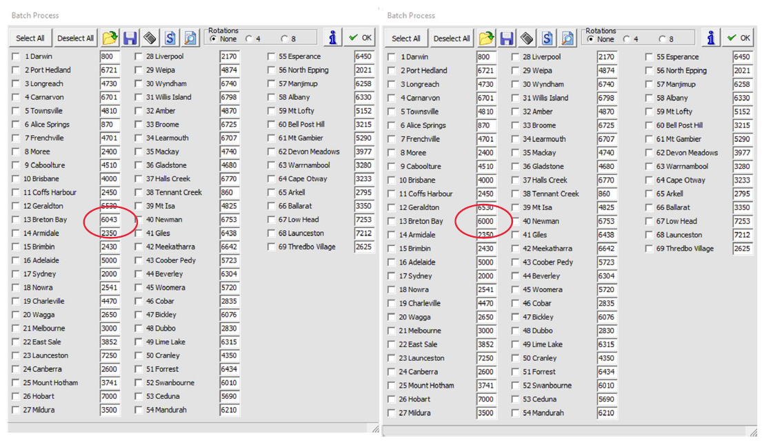Click Breton Bay value field showing 6000
This screenshot has height=447, width=773.
[485, 221]
